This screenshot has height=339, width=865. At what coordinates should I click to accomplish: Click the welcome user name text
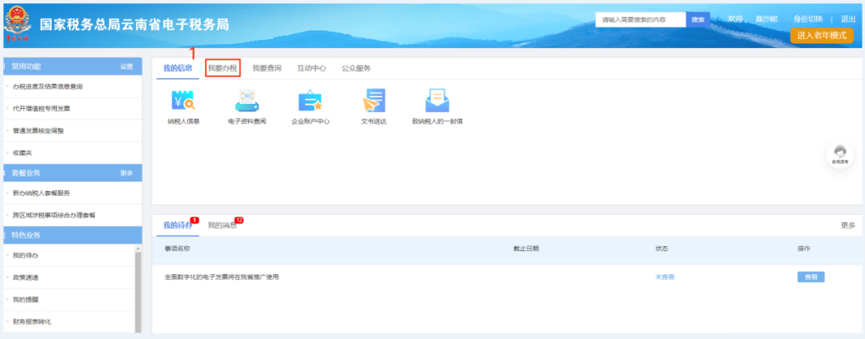point(766,19)
